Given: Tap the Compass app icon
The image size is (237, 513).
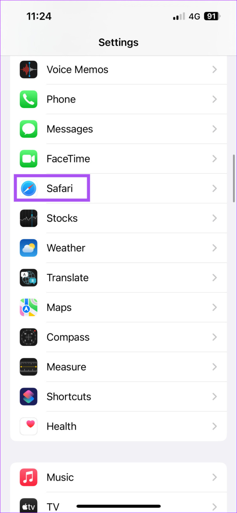Looking at the screenshot, I should pos(28,337).
